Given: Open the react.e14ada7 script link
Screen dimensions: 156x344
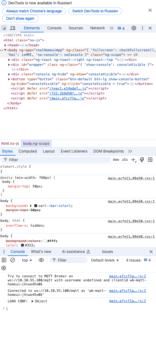Looking at the screenshot, I should pos(68,88).
